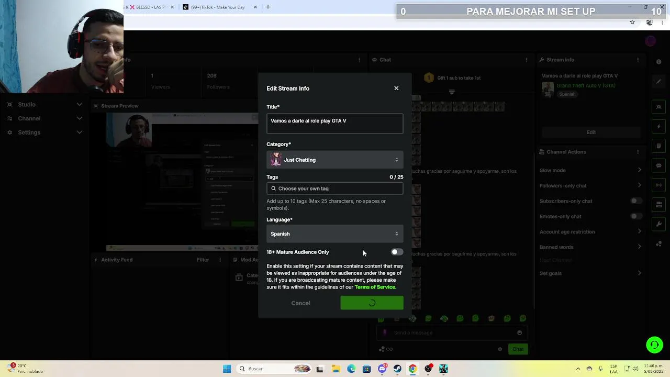Click the green Chat send button
The image size is (670, 377).
click(518, 349)
